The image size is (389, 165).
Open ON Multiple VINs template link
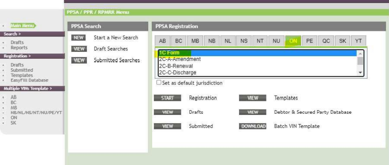coord(14,118)
